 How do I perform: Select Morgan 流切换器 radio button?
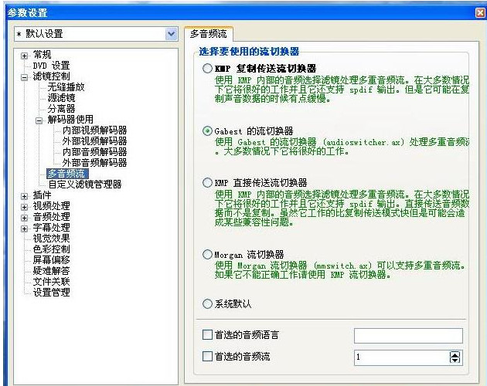[206, 254]
